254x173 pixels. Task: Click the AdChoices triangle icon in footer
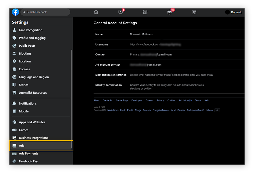click(190, 100)
